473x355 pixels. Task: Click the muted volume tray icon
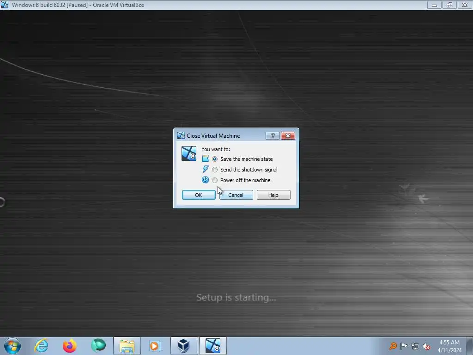pos(426,346)
